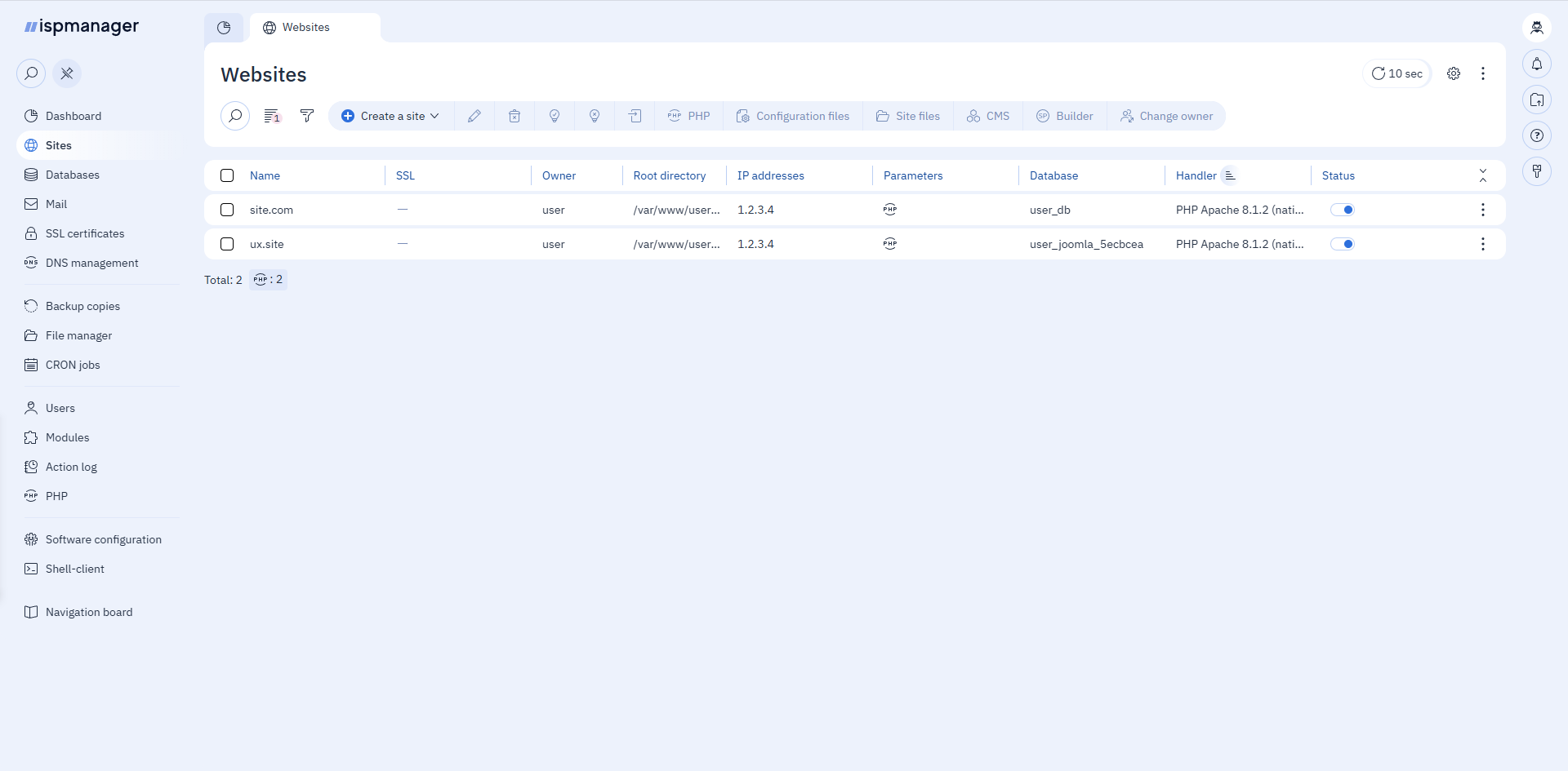Viewport: 1568px width, 771px height.
Task: Open the three-dot row menu for site.com
Action: coord(1483,210)
